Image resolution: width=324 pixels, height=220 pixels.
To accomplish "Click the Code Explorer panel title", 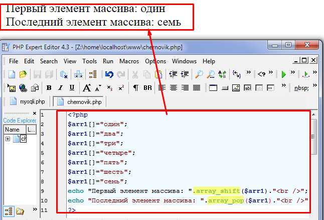I will click(20, 121).
